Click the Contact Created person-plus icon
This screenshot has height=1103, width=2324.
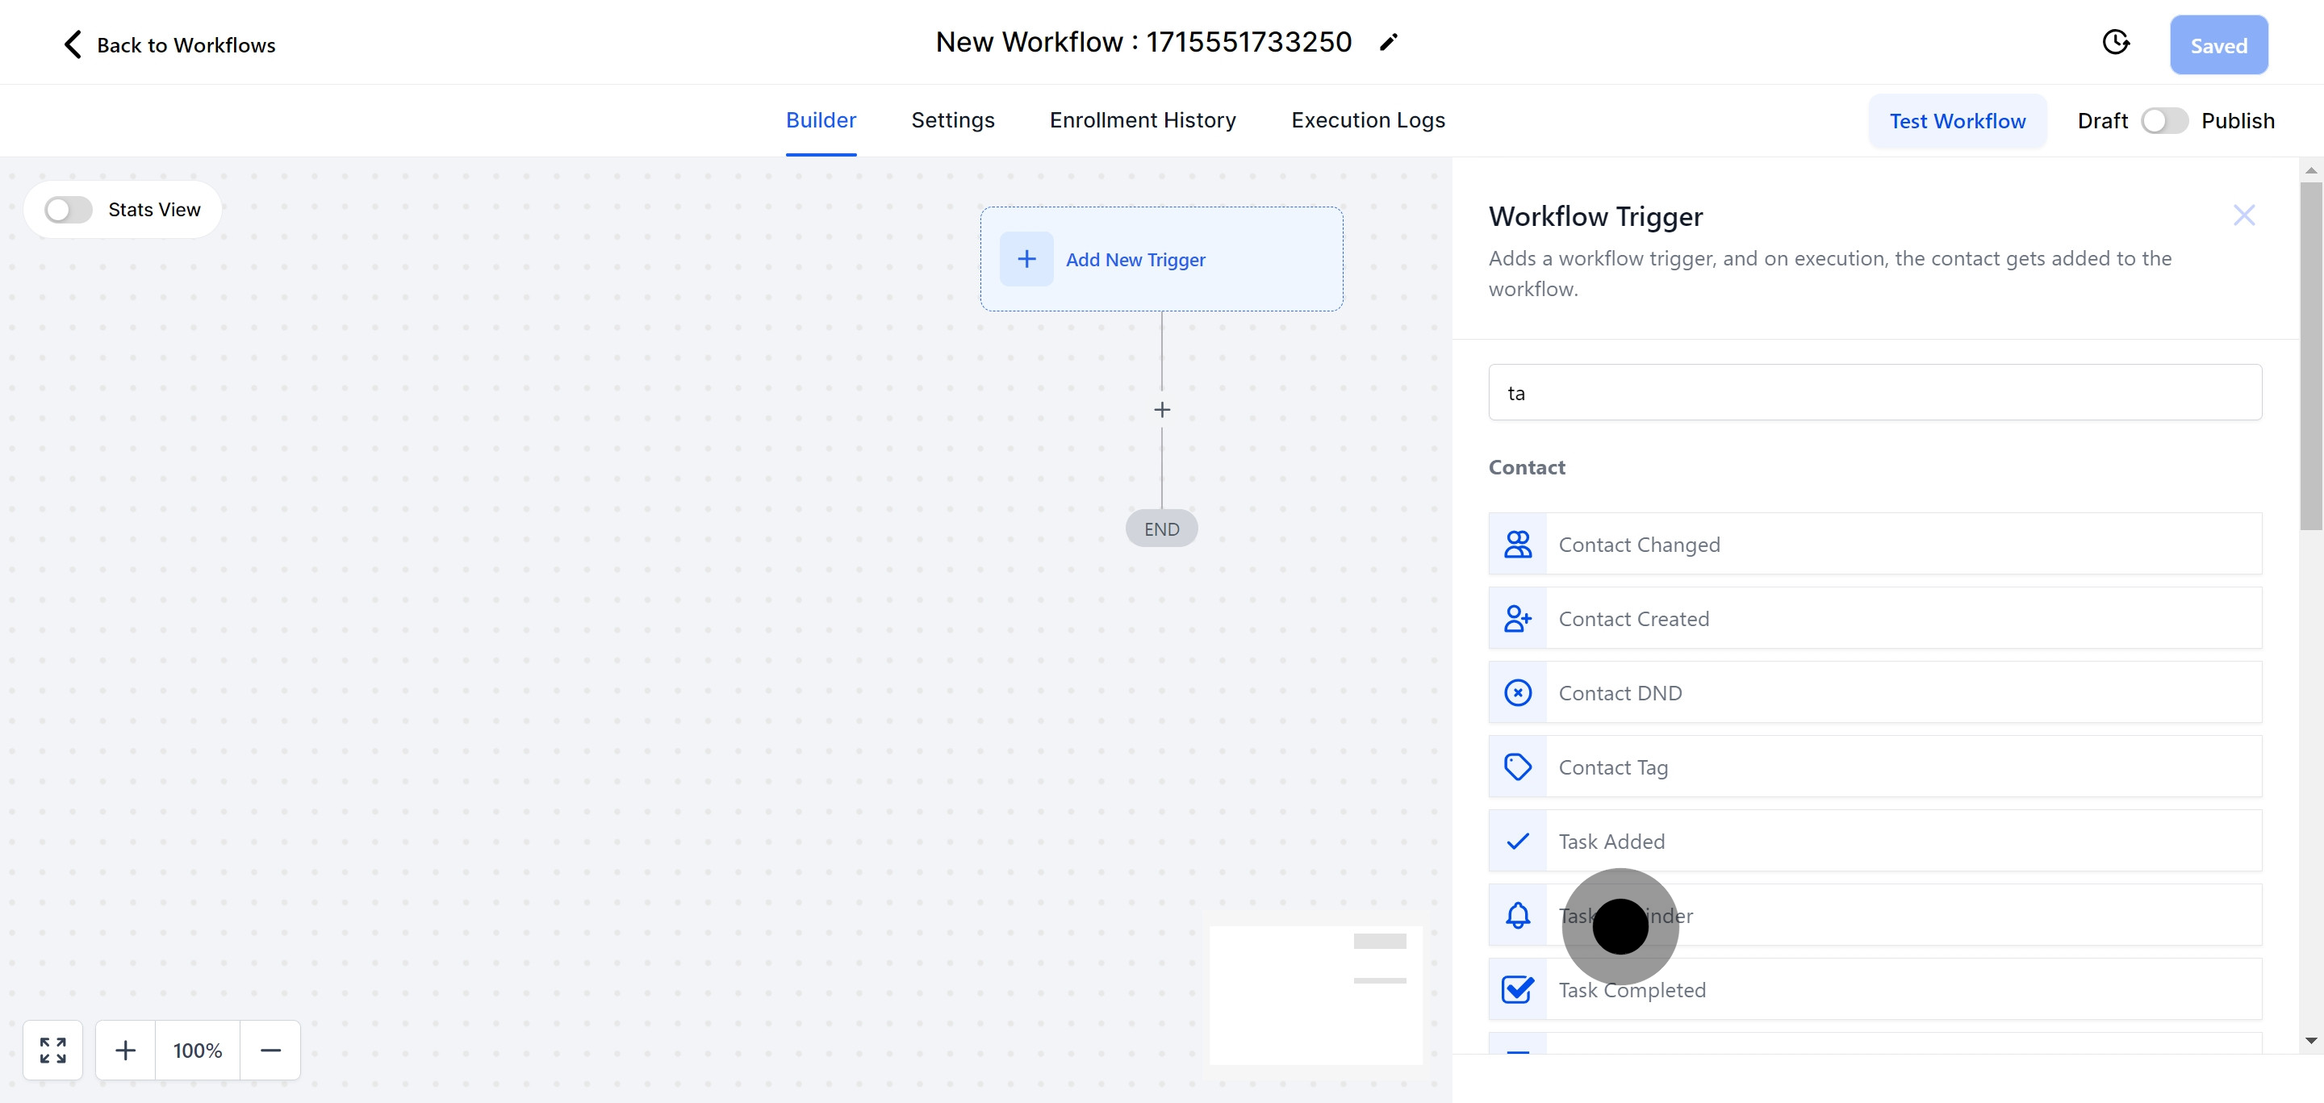coord(1517,619)
